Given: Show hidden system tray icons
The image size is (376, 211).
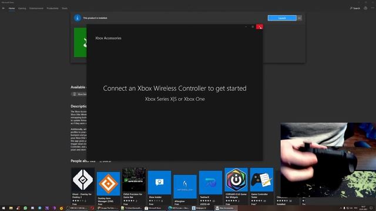Looking at the screenshot, I should (341, 208).
